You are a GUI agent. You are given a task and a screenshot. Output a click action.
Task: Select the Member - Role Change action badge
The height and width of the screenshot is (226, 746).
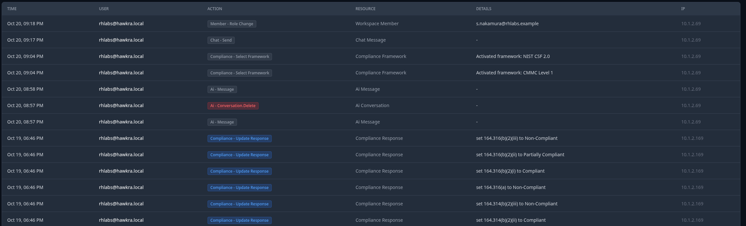click(232, 24)
